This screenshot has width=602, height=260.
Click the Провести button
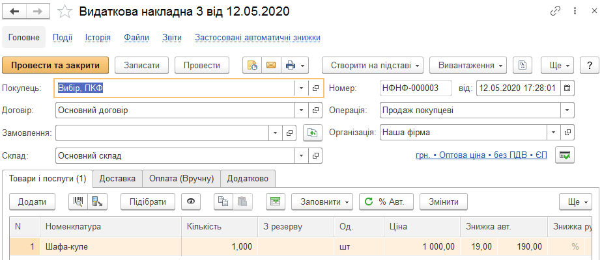tap(202, 66)
